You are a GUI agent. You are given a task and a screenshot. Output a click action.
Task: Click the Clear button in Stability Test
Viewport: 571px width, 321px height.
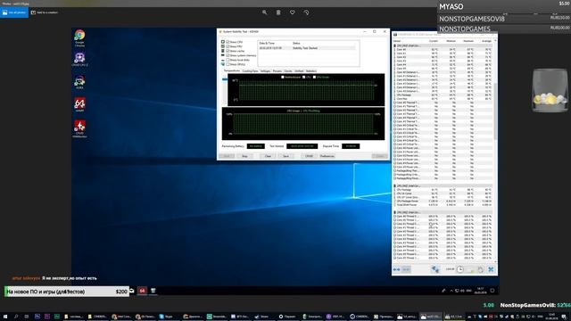[268, 156]
